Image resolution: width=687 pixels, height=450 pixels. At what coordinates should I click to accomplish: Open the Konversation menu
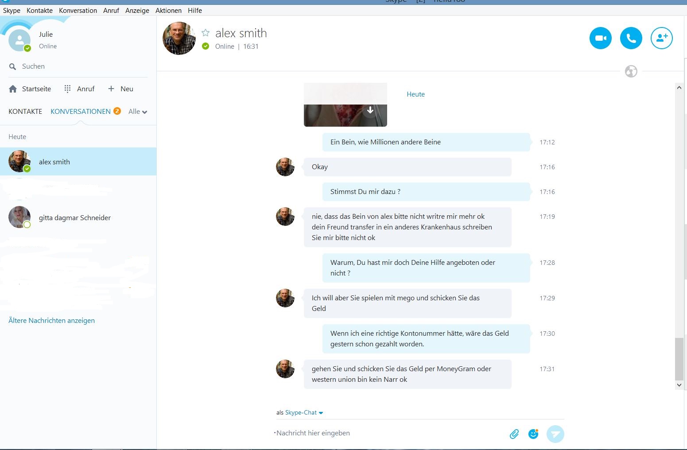(x=78, y=11)
